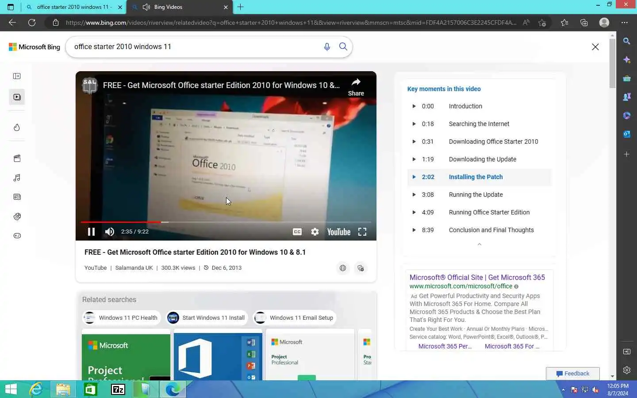Open the Microsoft 365 For... sublink
This screenshot has width=637, height=398.
point(512,346)
